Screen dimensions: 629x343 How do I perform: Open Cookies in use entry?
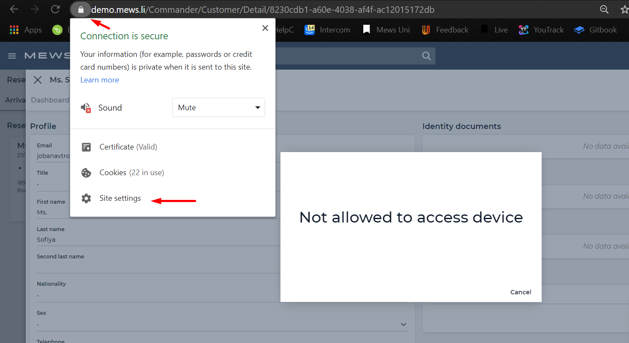coord(131,173)
